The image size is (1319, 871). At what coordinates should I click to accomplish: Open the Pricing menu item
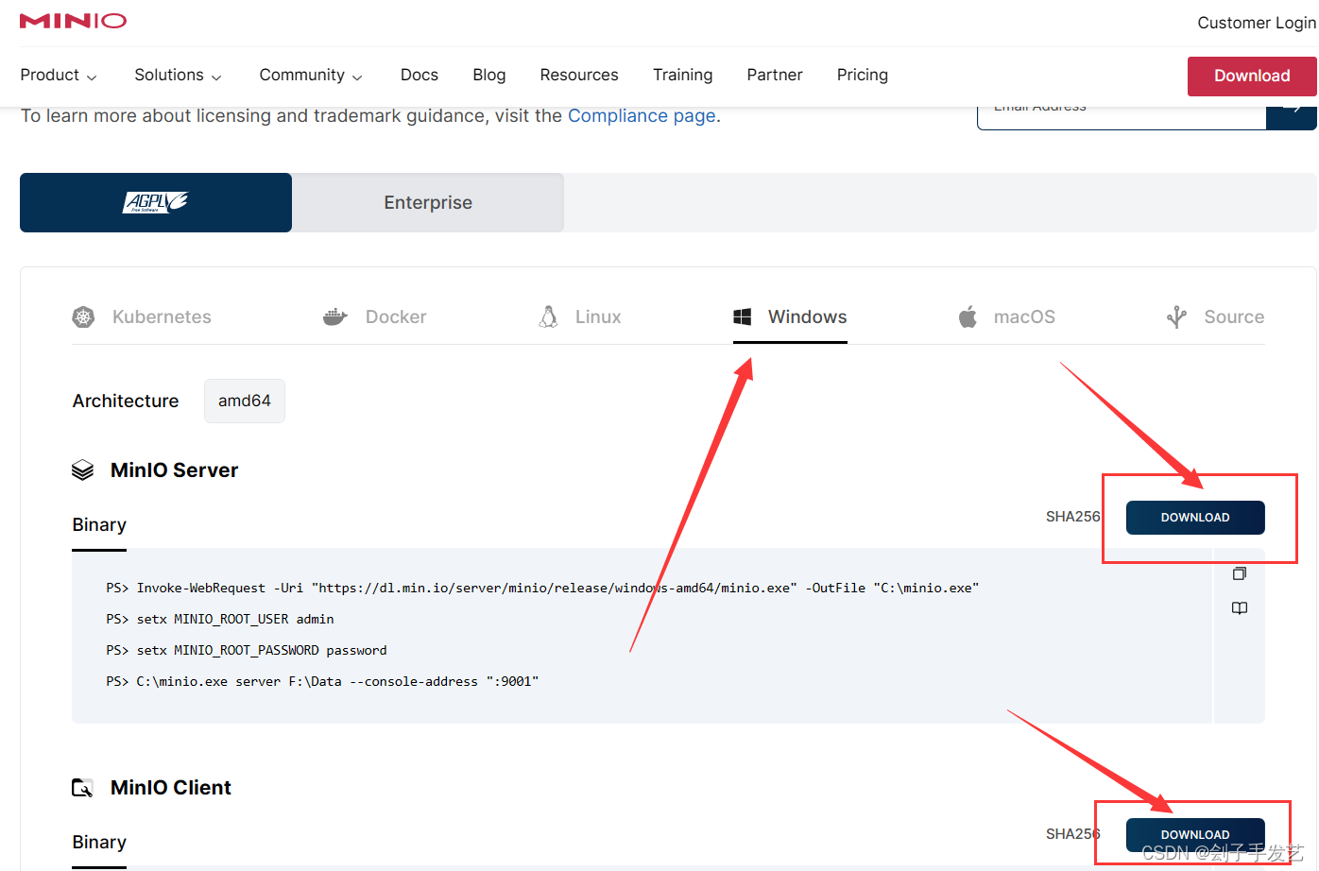point(863,75)
